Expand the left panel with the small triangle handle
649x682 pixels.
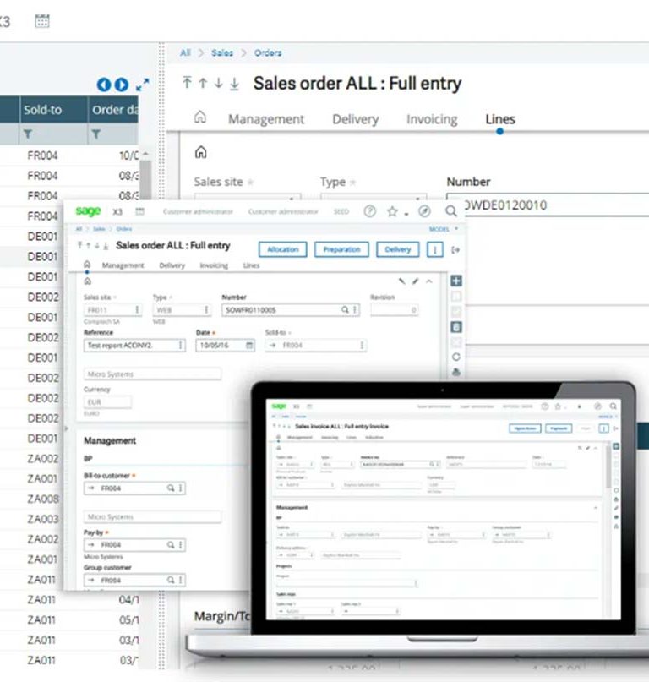pyautogui.click(x=67, y=428)
